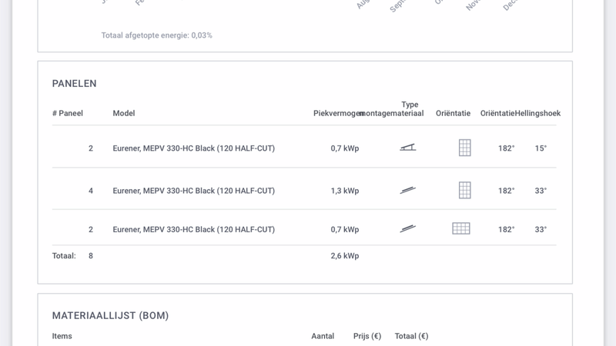Click the mounting type icon in the 15° tilt row
This screenshot has width=616, height=346.
(407, 148)
